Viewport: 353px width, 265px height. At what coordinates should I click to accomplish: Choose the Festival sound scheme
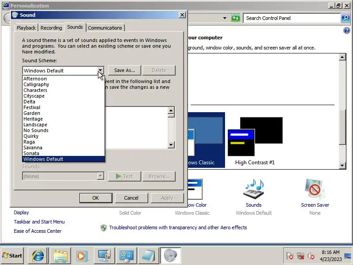64,107
